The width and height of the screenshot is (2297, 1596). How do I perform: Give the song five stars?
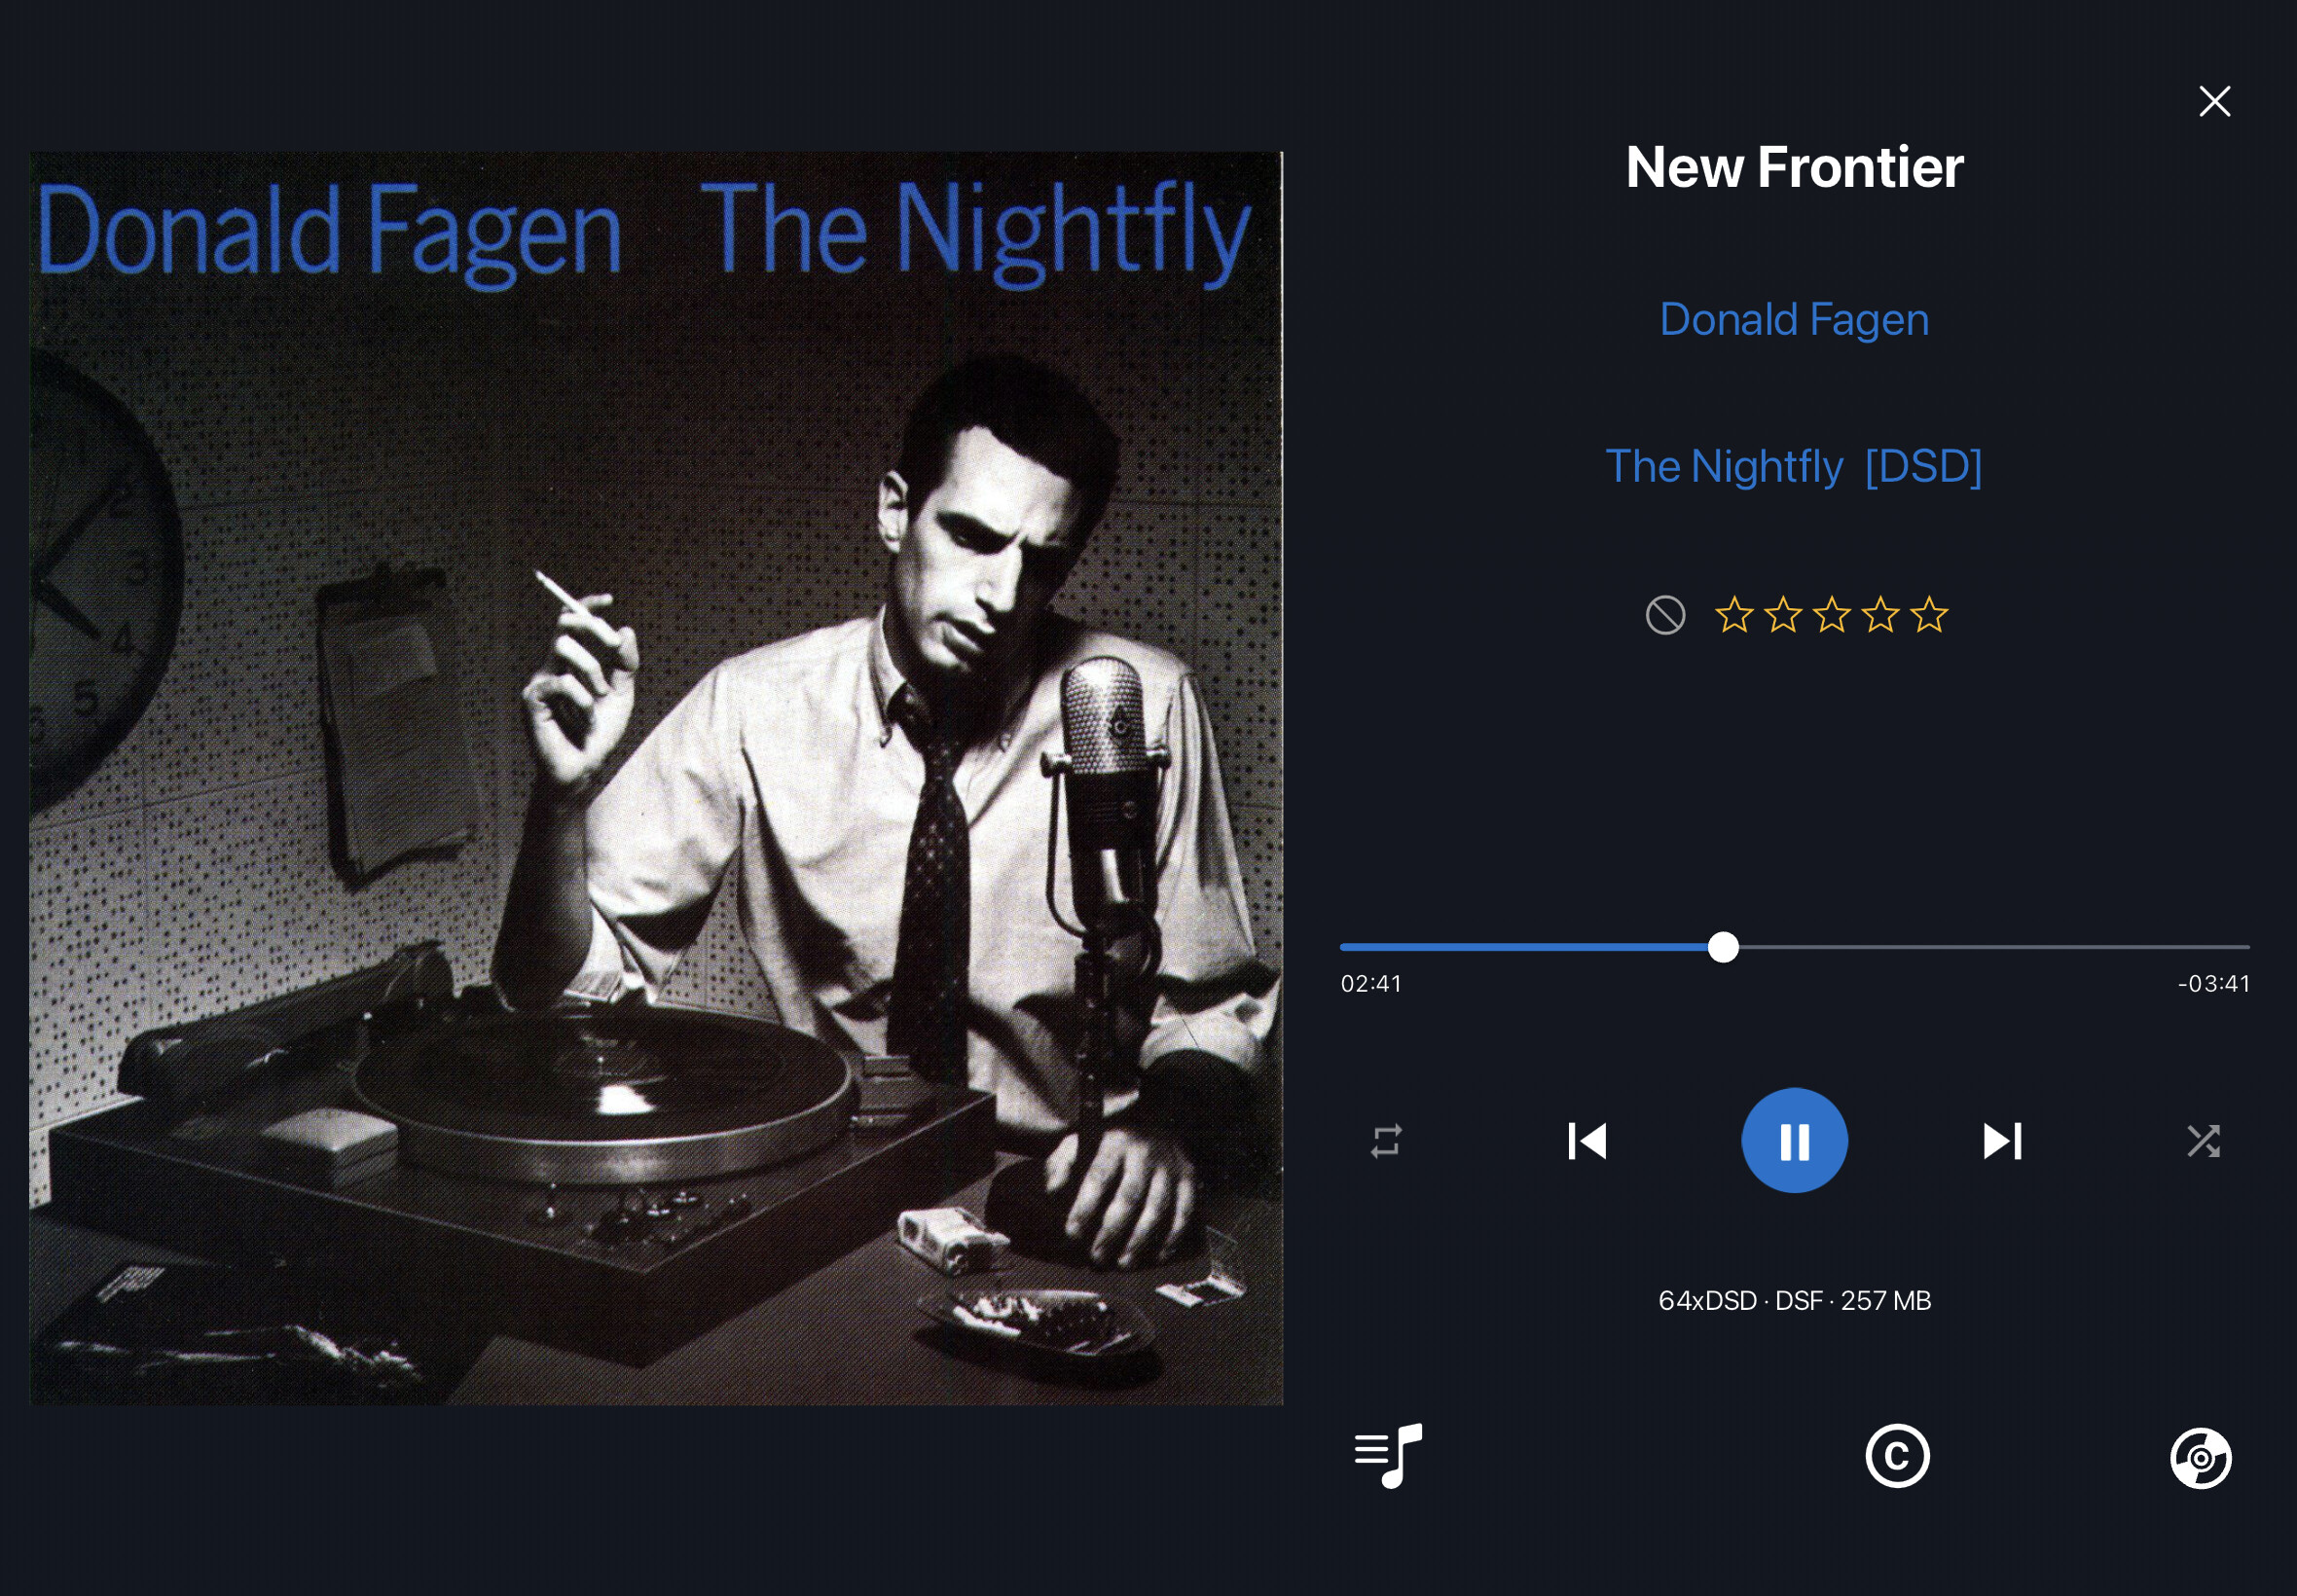tap(1929, 614)
